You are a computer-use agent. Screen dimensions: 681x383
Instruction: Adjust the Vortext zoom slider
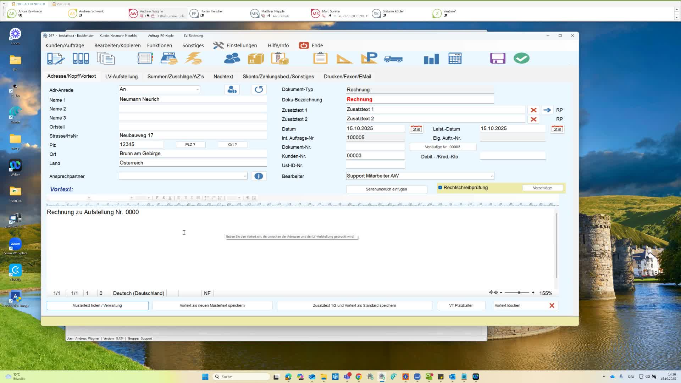click(519, 293)
